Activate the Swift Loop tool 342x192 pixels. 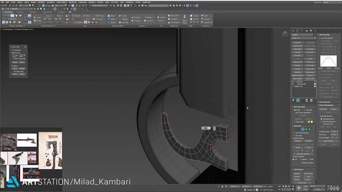point(98,16)
